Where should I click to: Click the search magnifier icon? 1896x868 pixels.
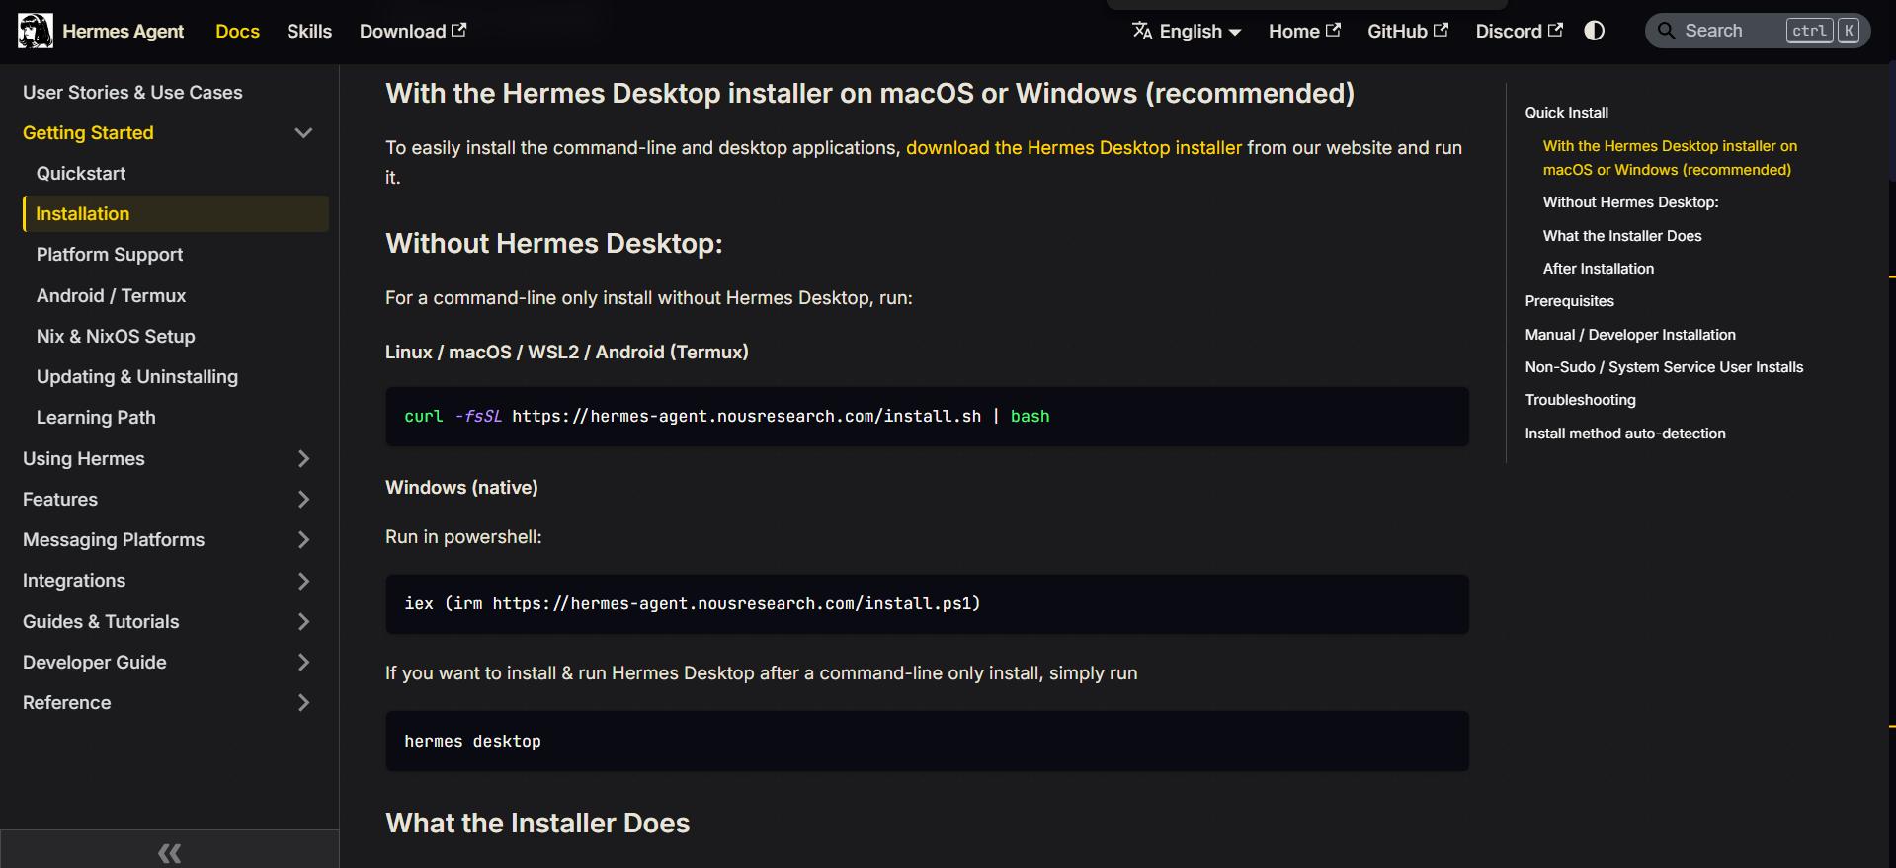[x=1666, y=31]
